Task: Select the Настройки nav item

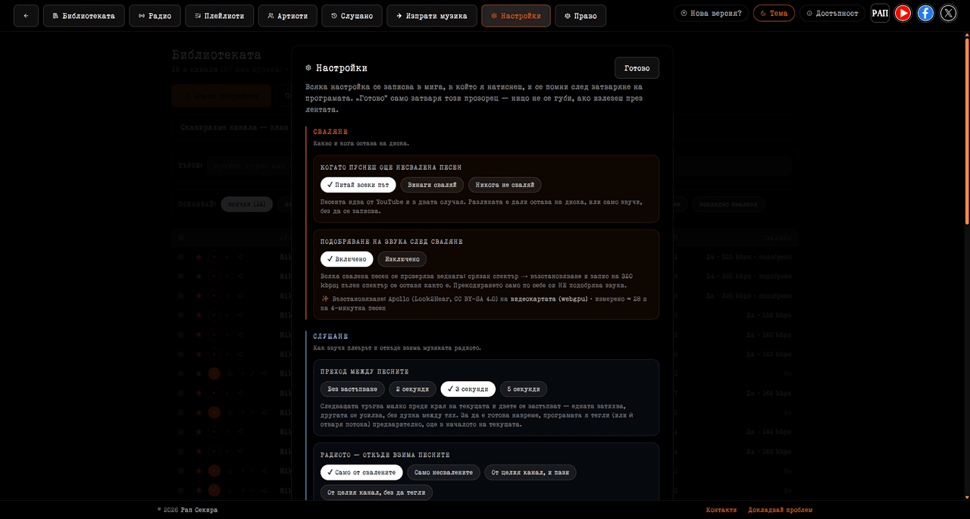Action: pos(516,15)
